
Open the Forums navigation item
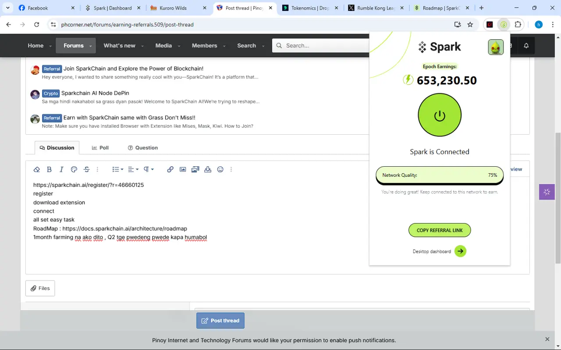[x=74, y=45]
